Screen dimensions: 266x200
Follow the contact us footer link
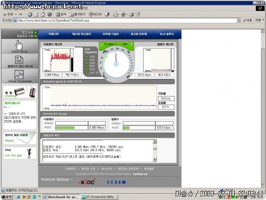coord(140,174)
